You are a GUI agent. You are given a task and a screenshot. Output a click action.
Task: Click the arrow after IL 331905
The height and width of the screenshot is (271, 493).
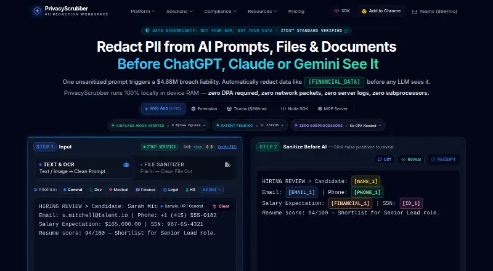coord(282,125)
